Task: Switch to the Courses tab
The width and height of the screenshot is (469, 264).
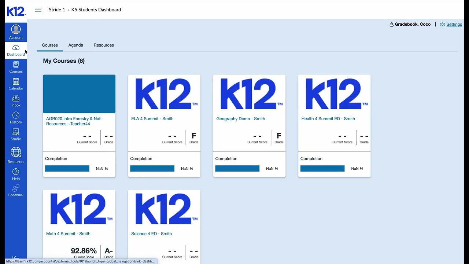Action: coord(50,45)
